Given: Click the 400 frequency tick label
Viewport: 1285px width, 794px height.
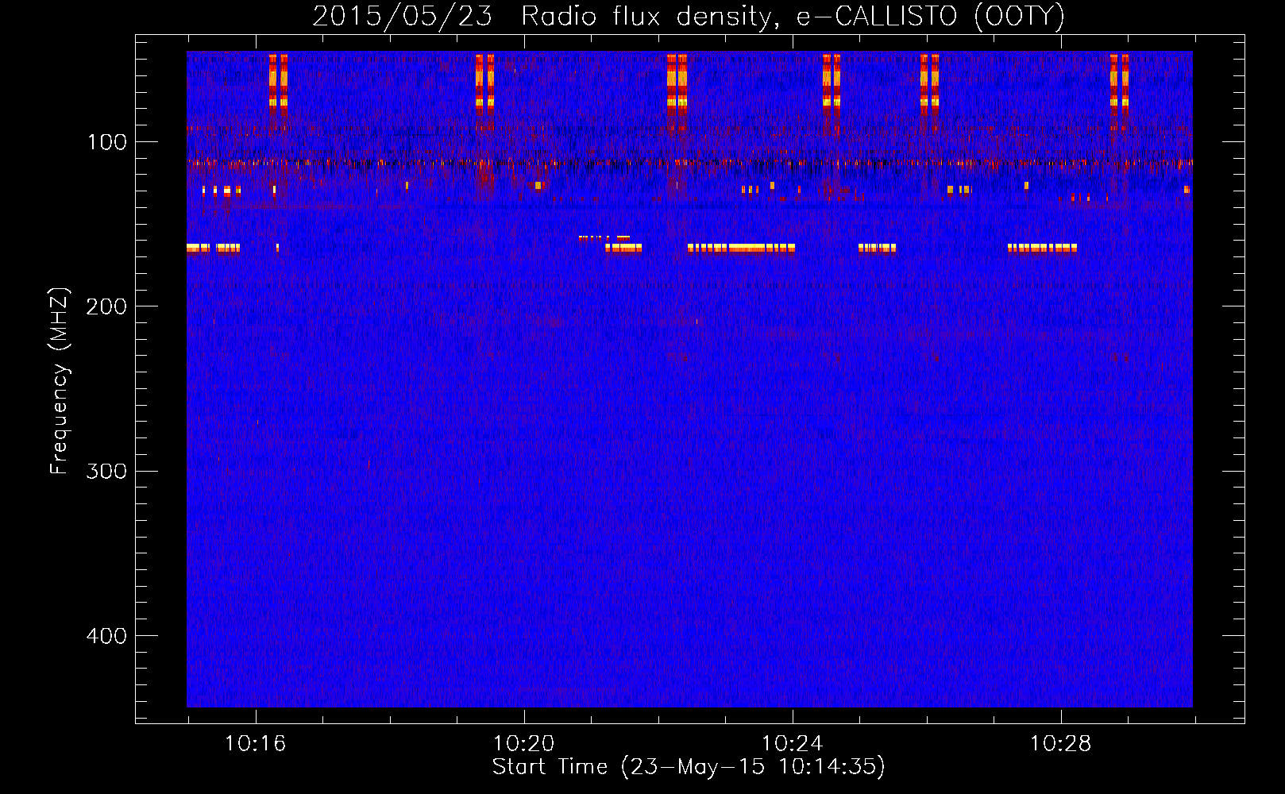Looking at the screenshot, I should pos(106,636).
